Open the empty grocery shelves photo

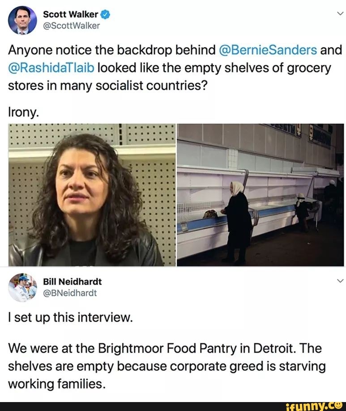click(260, 195)
